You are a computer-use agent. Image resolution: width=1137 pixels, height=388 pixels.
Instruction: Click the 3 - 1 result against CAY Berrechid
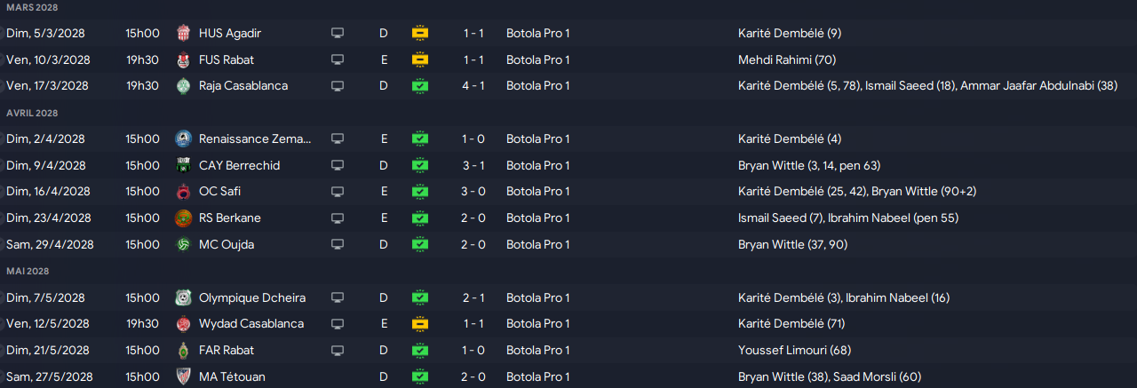[x=473, y=165]
